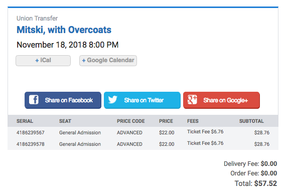Click the Google+ logo icon
The height and width of the screenshot is (193, 288).
pyautogui.click(x=192, y=100)
